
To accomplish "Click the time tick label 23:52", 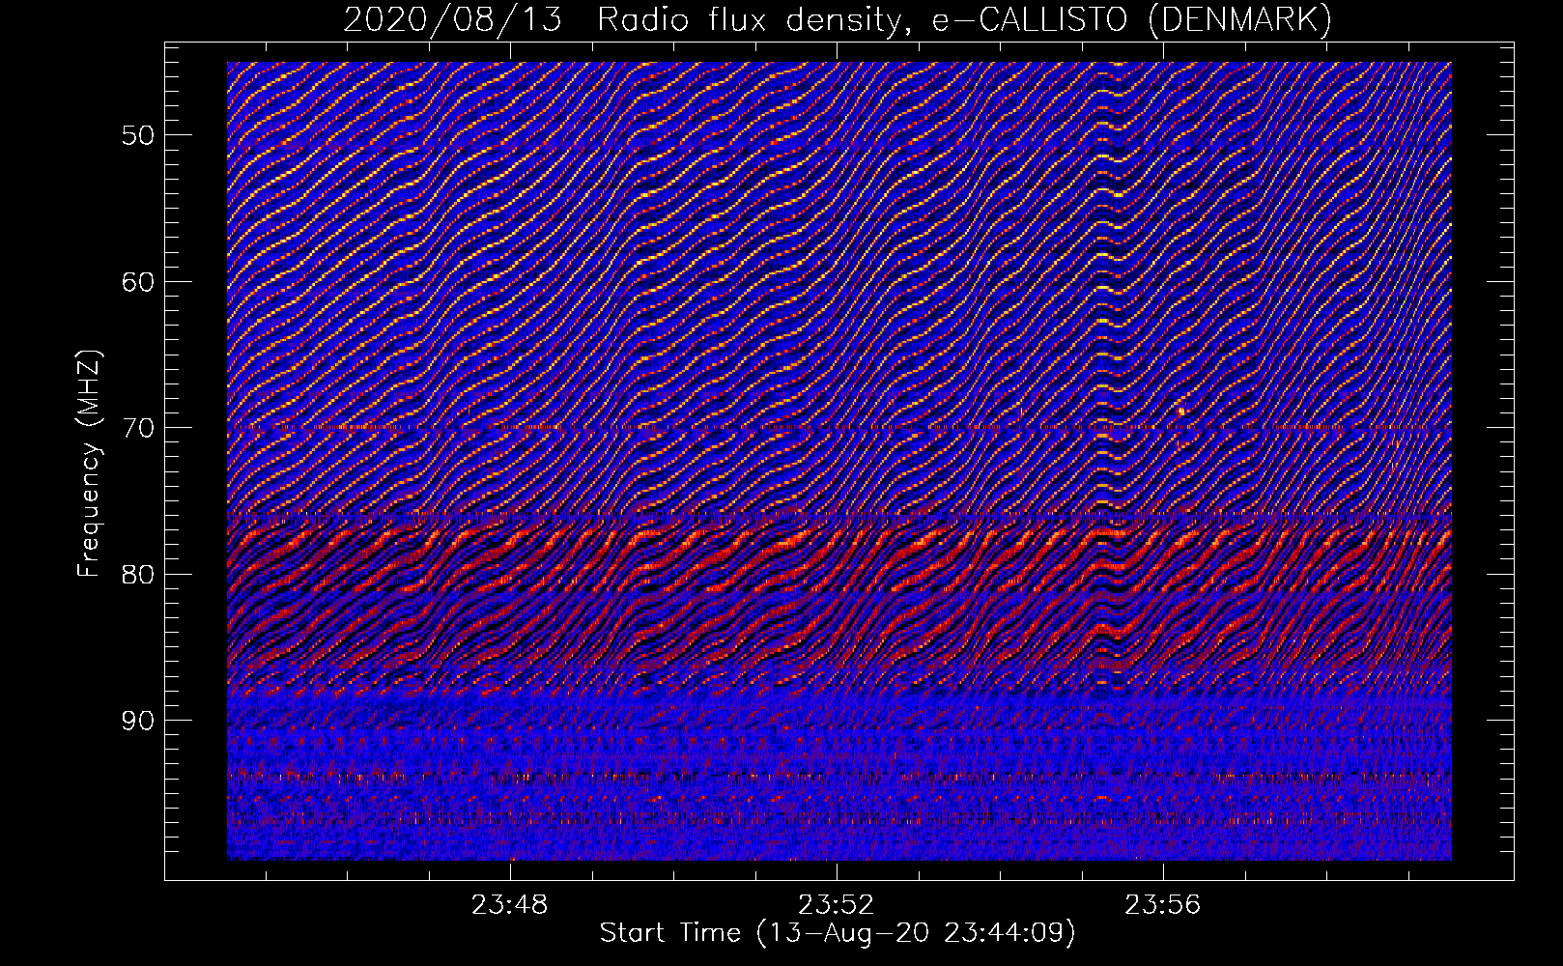I will click(836, 904).
